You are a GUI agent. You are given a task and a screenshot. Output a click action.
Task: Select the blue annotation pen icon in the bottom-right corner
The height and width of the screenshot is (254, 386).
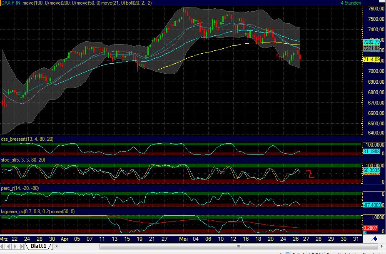pyautogui.click(x=374, y=238)
